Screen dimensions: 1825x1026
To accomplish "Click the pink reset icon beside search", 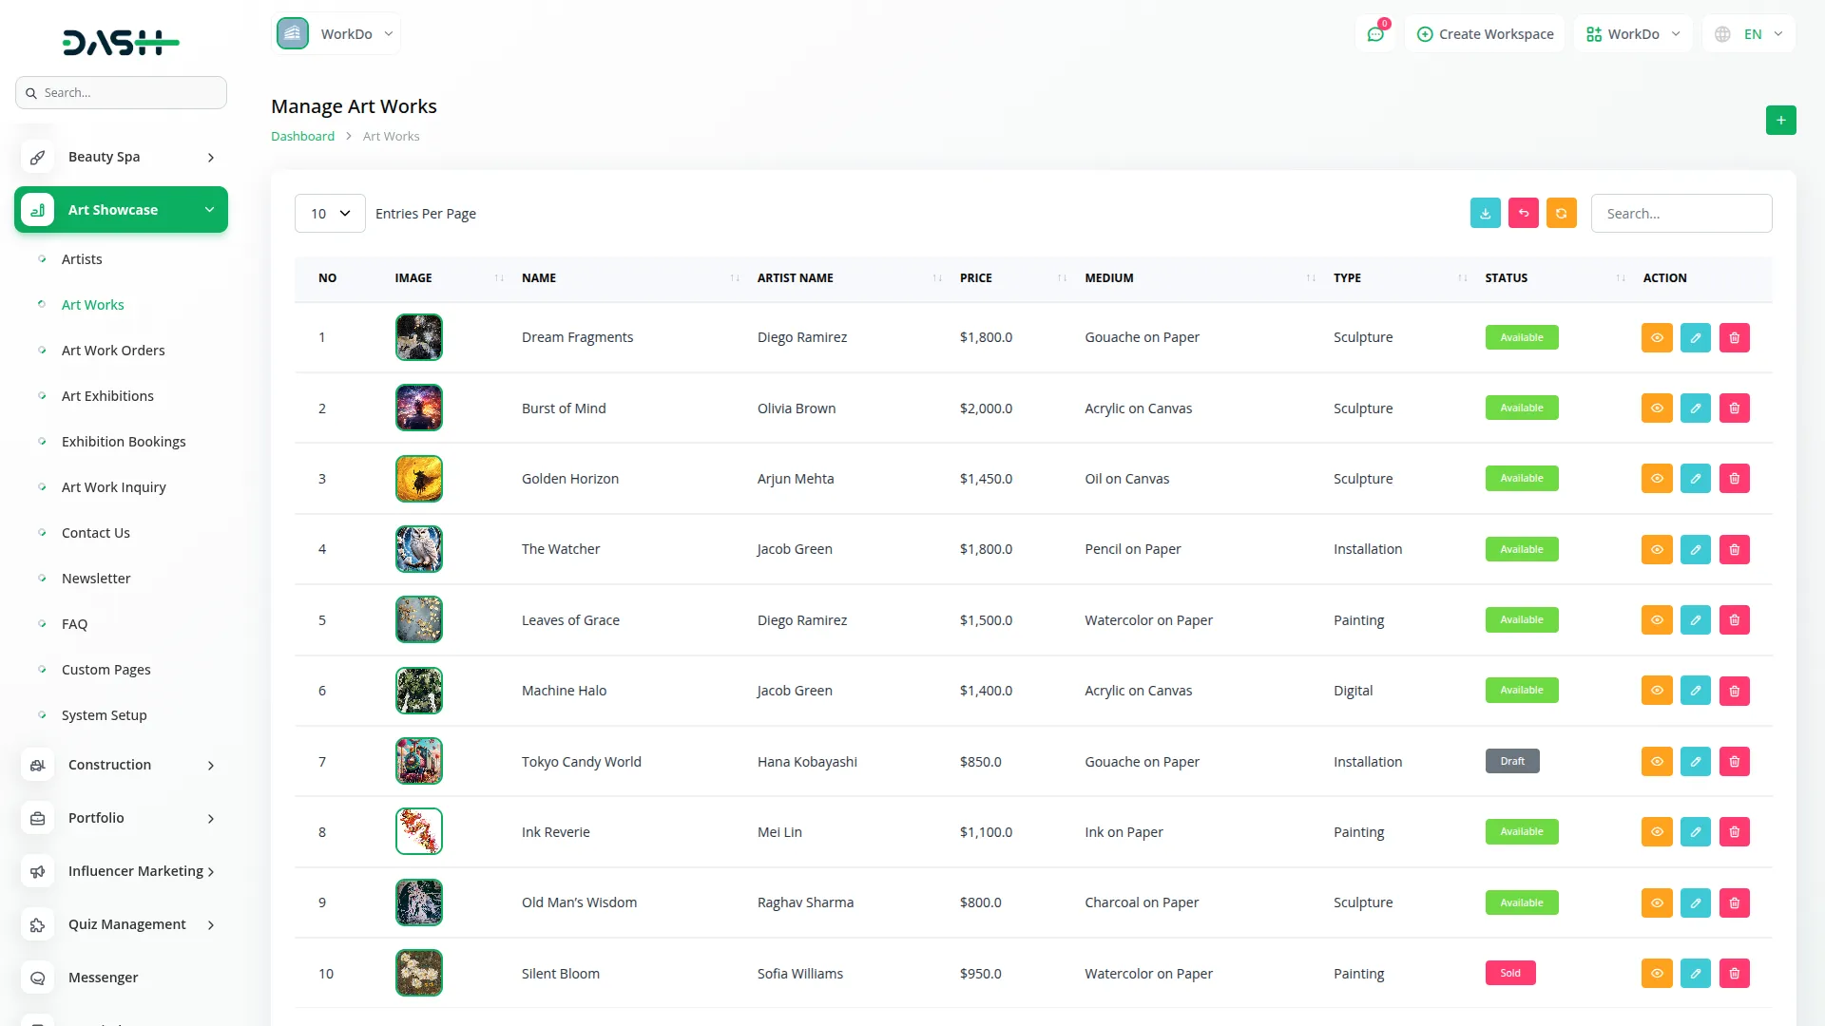I will click(1523, 214).
